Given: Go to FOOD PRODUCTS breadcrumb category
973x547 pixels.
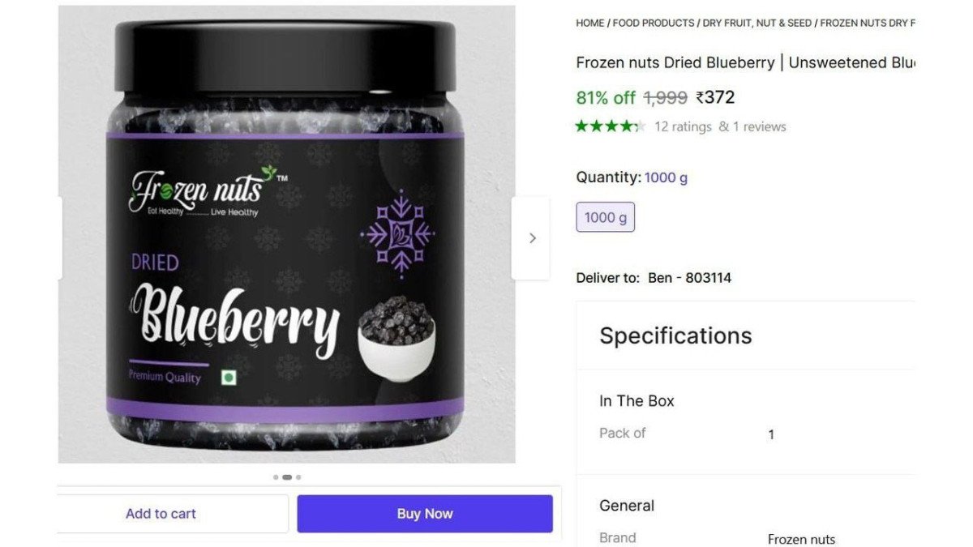Looking at the screenshot, I should tap(654, 24).
